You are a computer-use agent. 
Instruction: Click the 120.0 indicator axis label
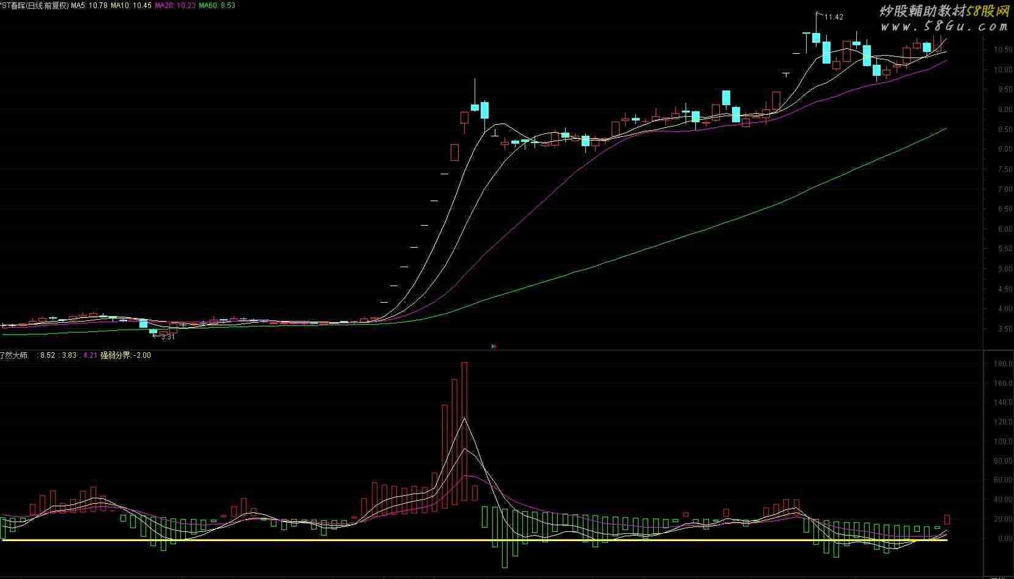point(1003,422)
